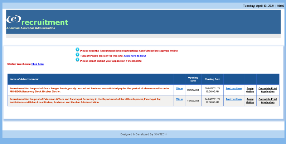The width and height of the screenshot is (286, 144).
Task: Click the 'Opening Date' column header
Action: tap(193, 79)
